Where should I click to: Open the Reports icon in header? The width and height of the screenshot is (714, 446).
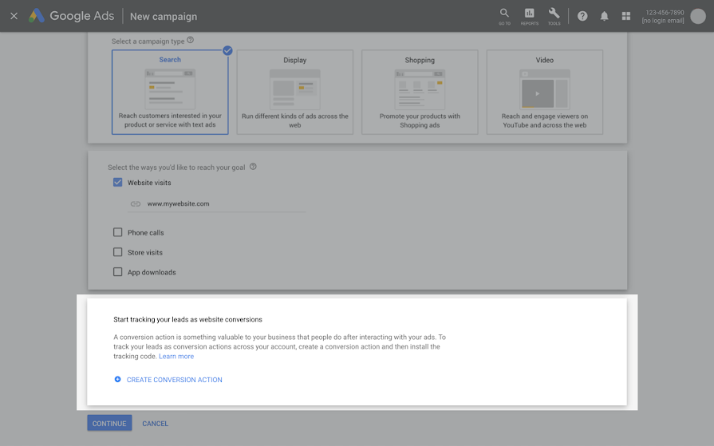pos(530,15)
